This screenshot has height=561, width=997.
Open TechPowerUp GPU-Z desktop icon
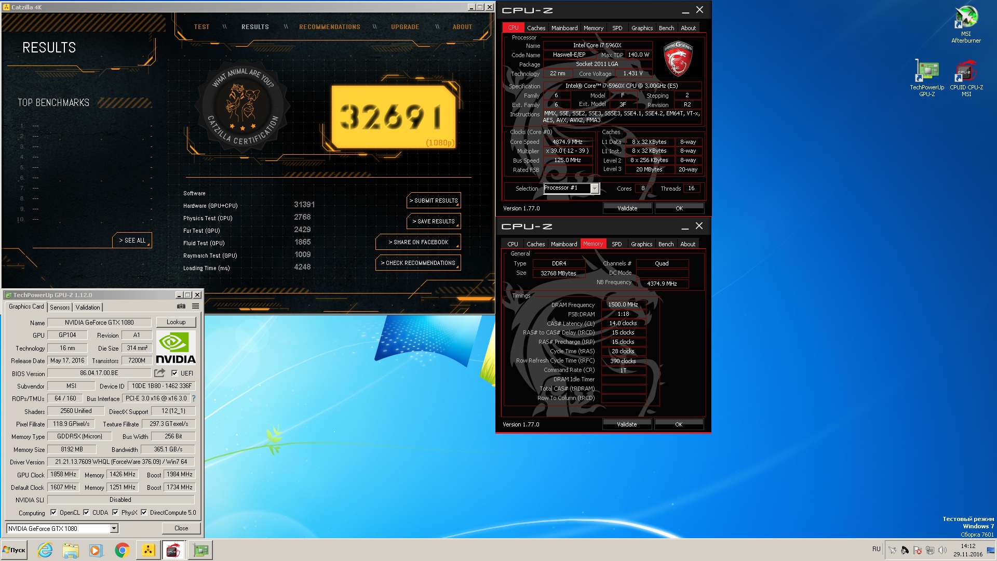click(927, 78)
